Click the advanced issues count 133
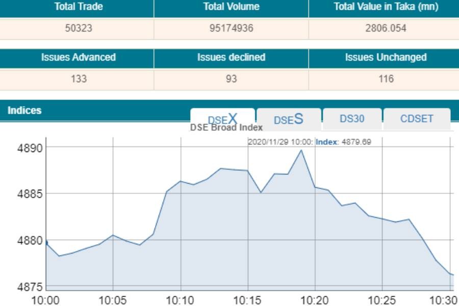This screenshot has height=306, width=459. (x=79, y=79)
